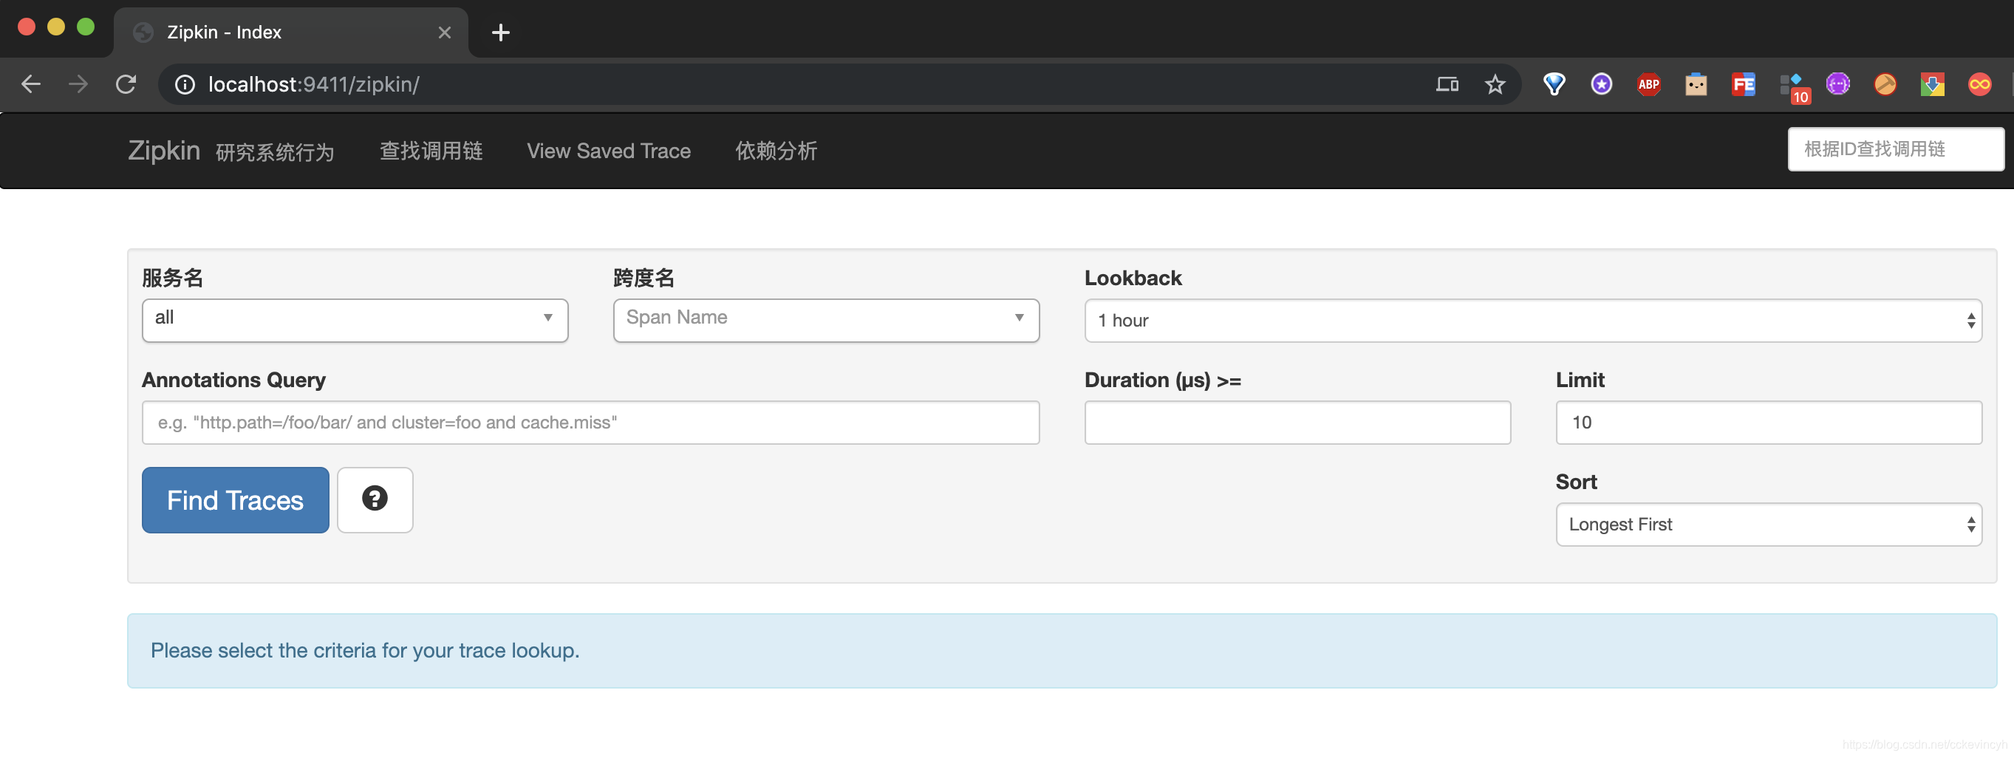This screenshot has width=2014, height=758.
Task: Open the red infinity extension icon
Action: pos(1979,84)
